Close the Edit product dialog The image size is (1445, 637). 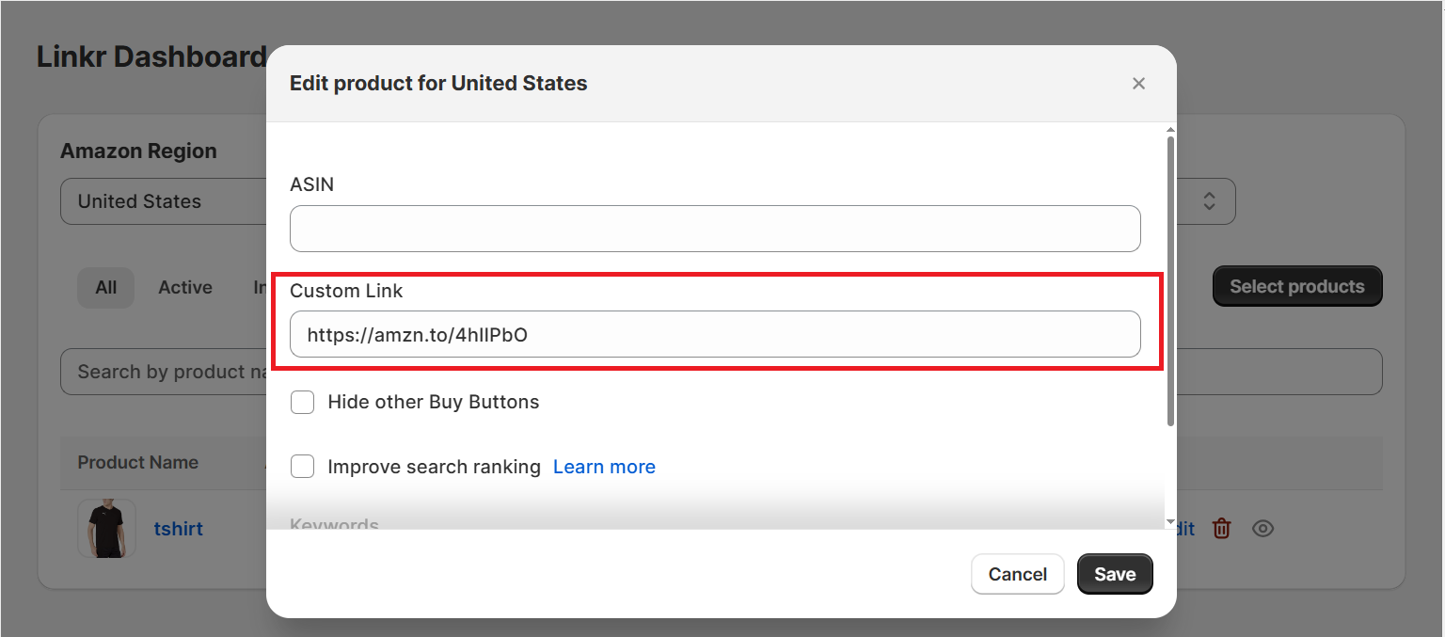[1138, 84]
